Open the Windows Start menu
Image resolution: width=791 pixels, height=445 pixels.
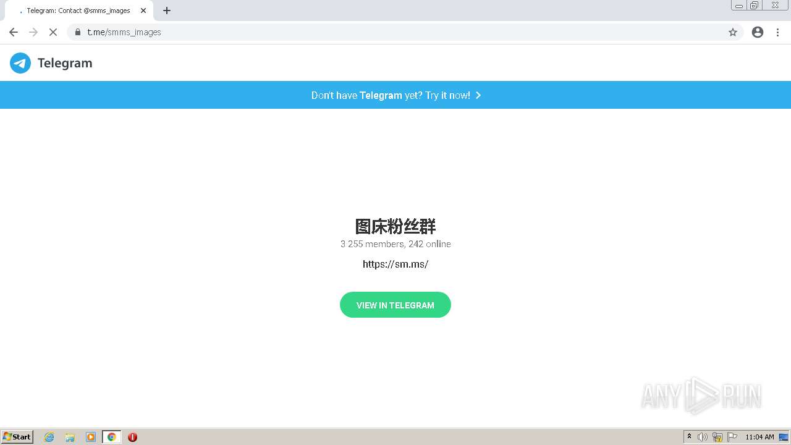17,437
